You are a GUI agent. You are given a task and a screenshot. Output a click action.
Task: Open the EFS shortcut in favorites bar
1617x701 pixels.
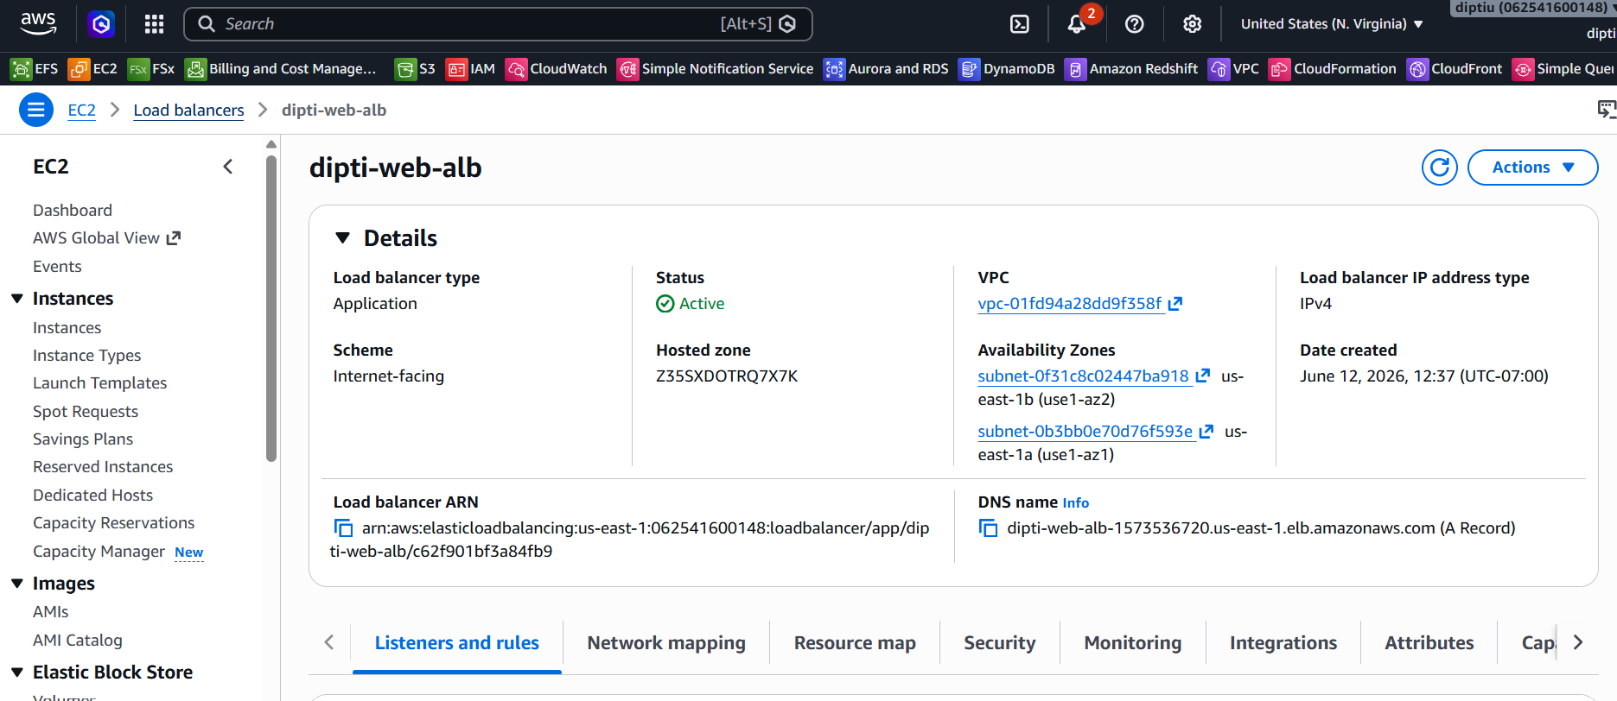tap(35, 69)
